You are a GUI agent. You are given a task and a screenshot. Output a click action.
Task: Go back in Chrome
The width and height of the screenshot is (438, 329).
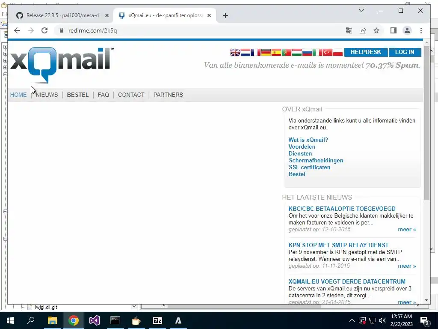pos(17,30)
